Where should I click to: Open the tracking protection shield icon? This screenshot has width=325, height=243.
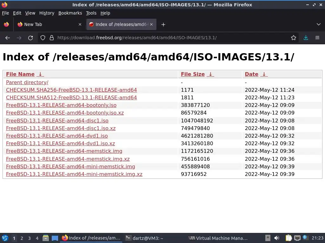coord(43,38)
